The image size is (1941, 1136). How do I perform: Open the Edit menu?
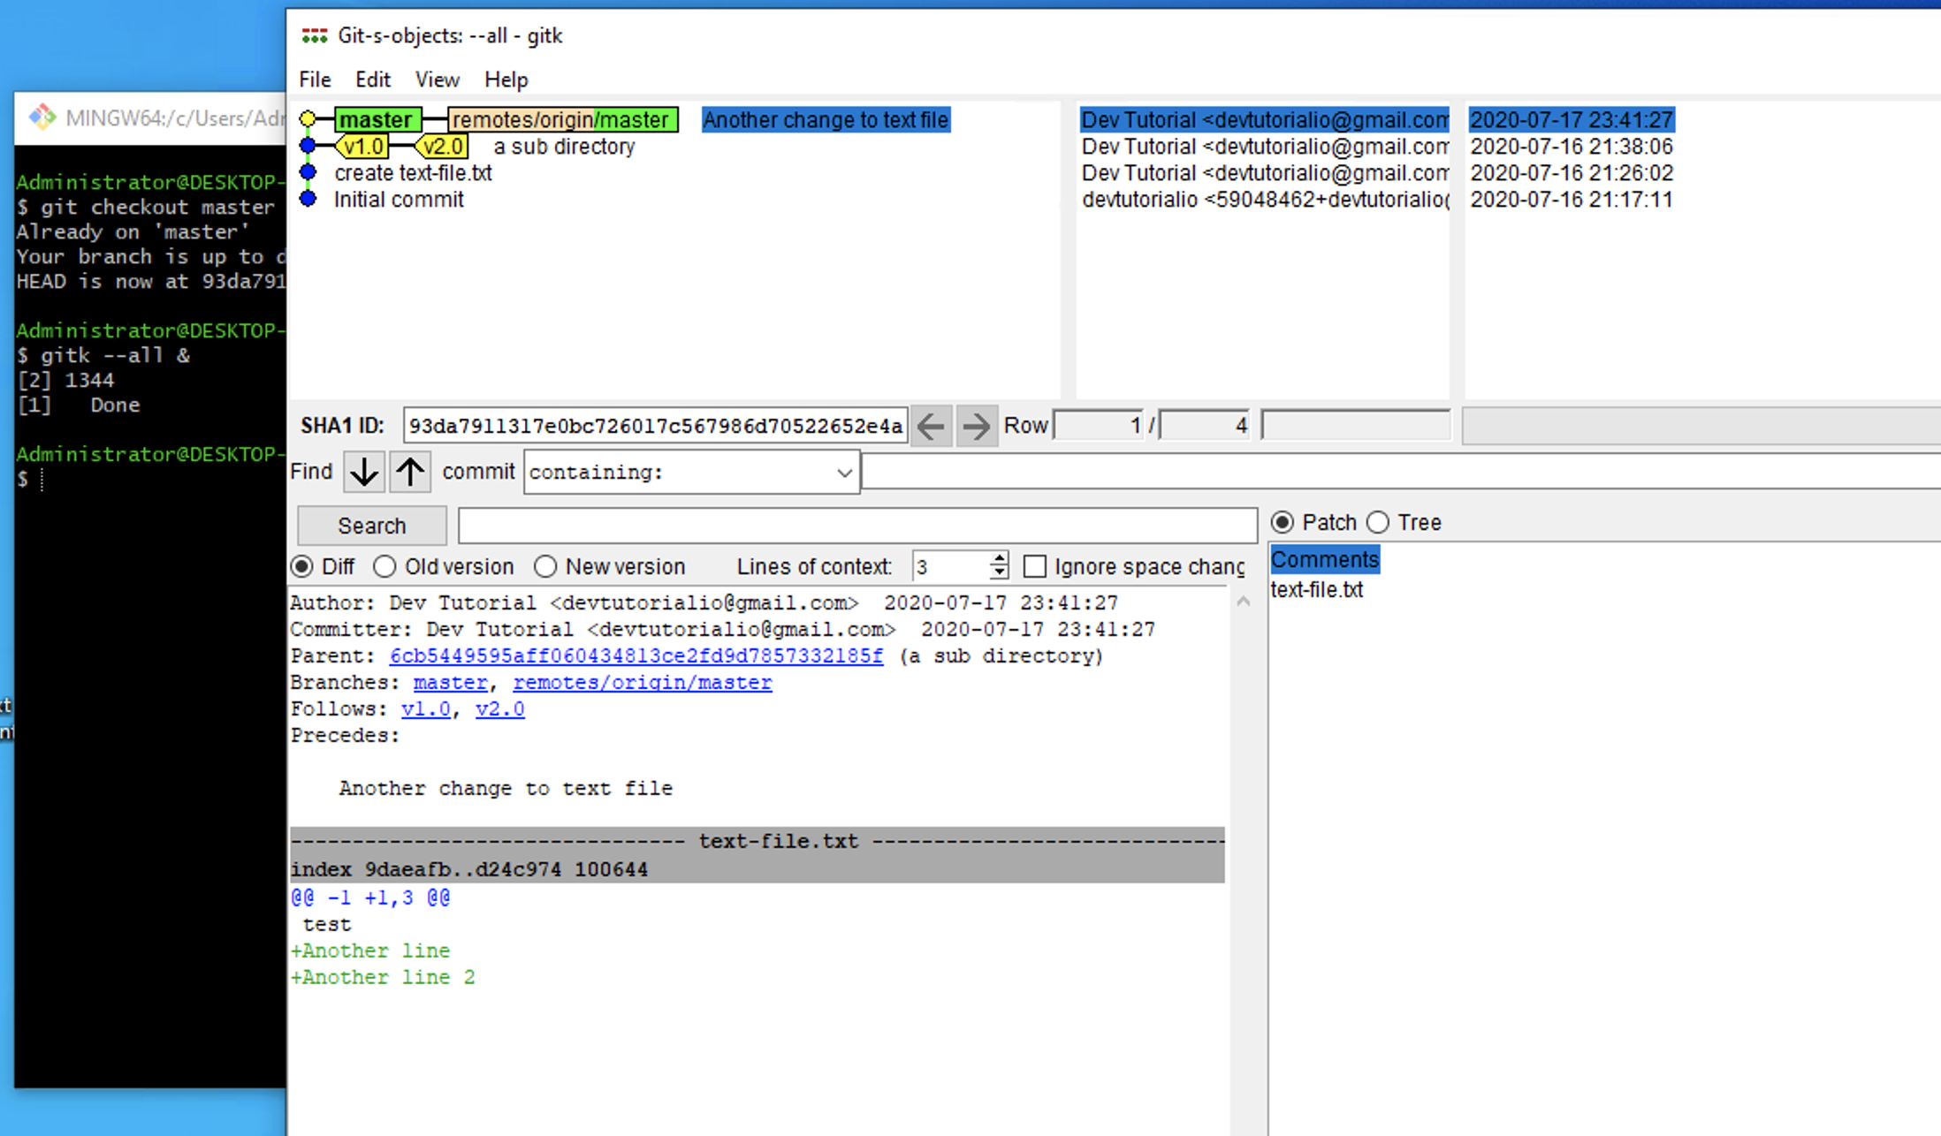click(x=373, y=80)
